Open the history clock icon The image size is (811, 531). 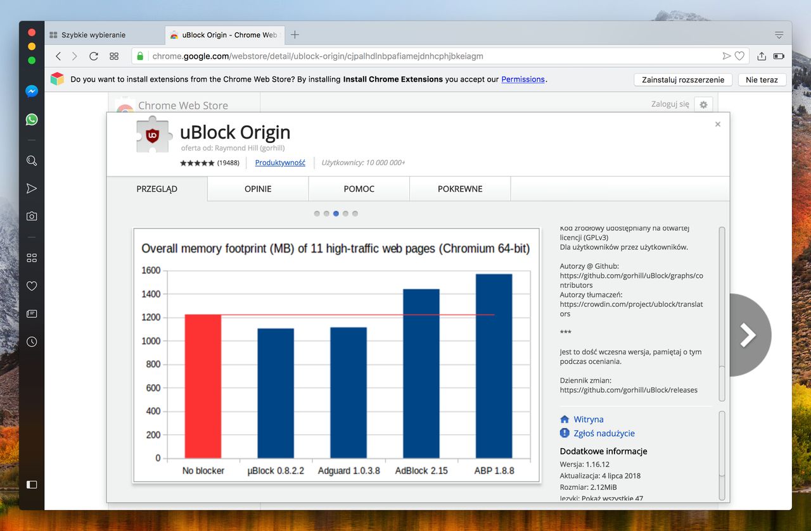[x=32, y=342]
